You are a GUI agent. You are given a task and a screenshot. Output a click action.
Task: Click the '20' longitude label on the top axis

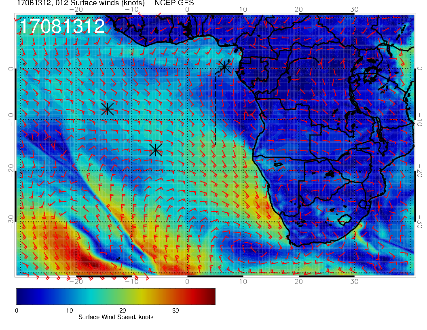pyautogui.click(x=298, y=9)
